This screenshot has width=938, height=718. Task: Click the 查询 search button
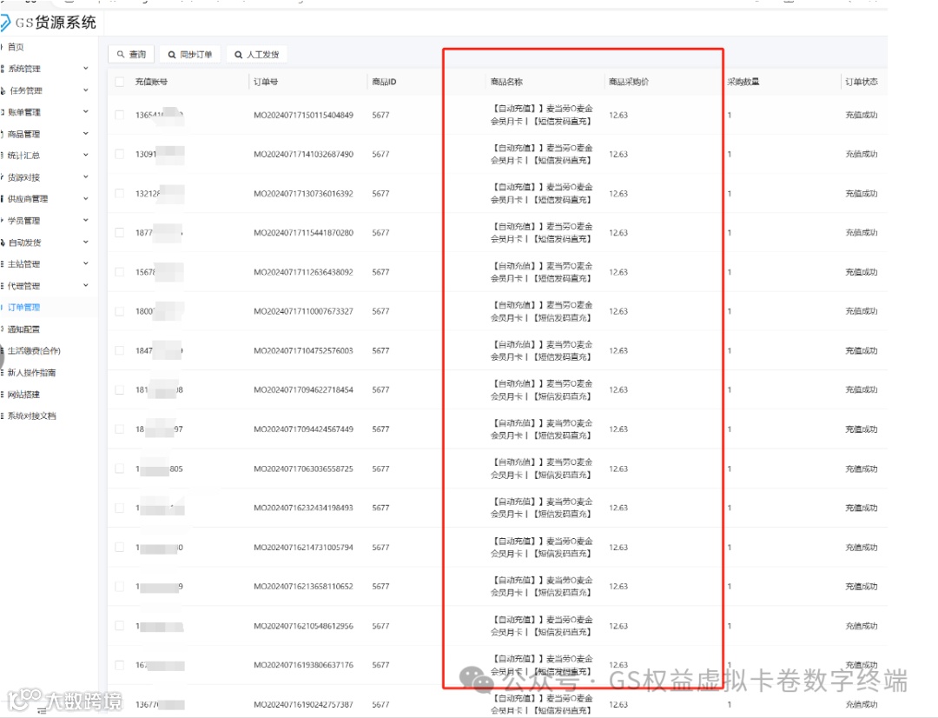[x=132, y=55]
